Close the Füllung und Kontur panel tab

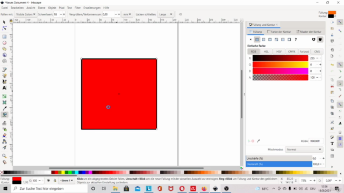(x=277, y=25)
